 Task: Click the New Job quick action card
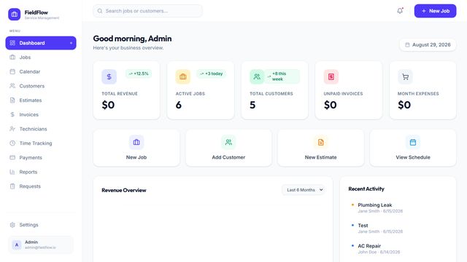136,148
